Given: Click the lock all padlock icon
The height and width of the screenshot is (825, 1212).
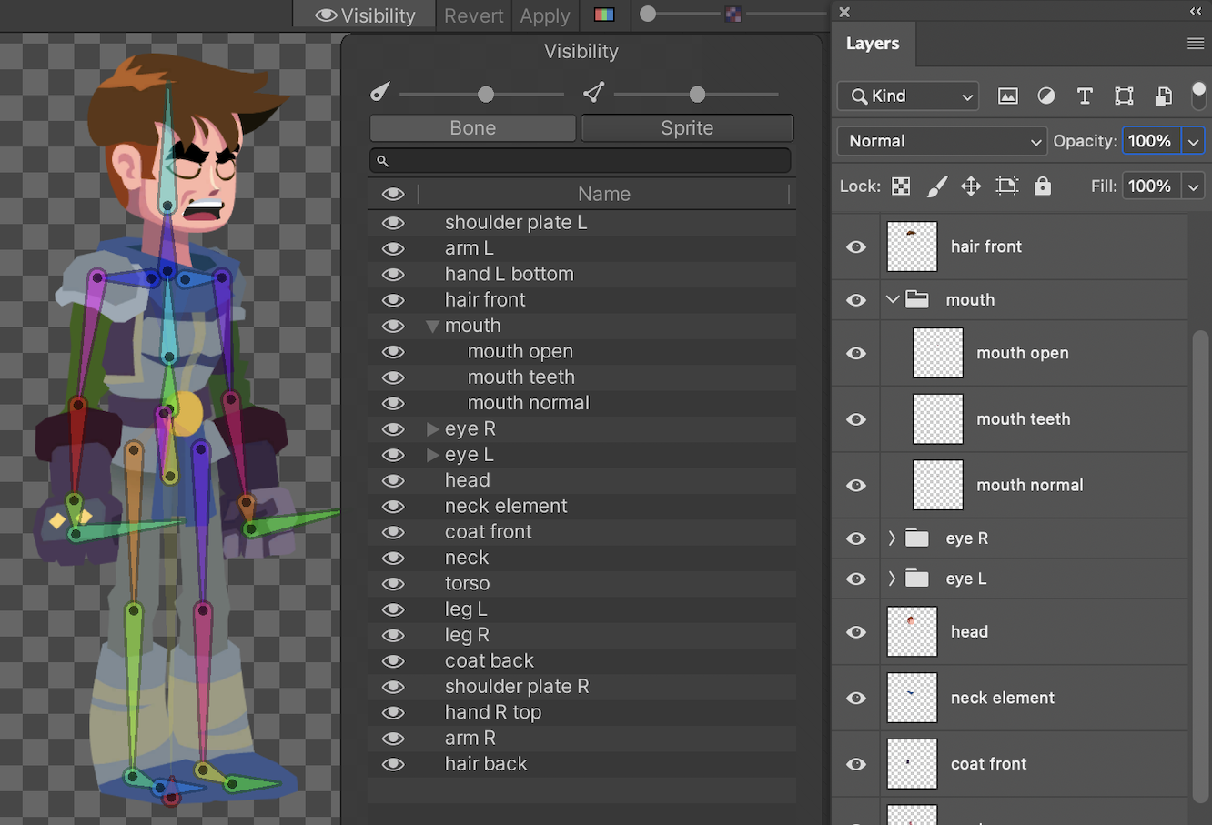Looking at the screenshot, I should pos(1043,186).
